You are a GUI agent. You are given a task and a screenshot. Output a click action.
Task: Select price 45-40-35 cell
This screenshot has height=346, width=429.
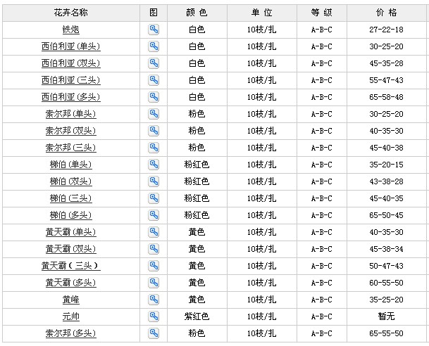[x=386, y=198]
